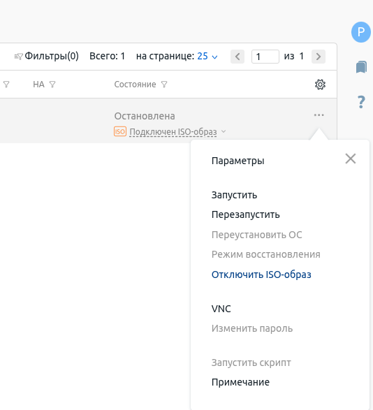The image size is (373, 410).
Task: Click the page number input field
Action: (265, 57)
